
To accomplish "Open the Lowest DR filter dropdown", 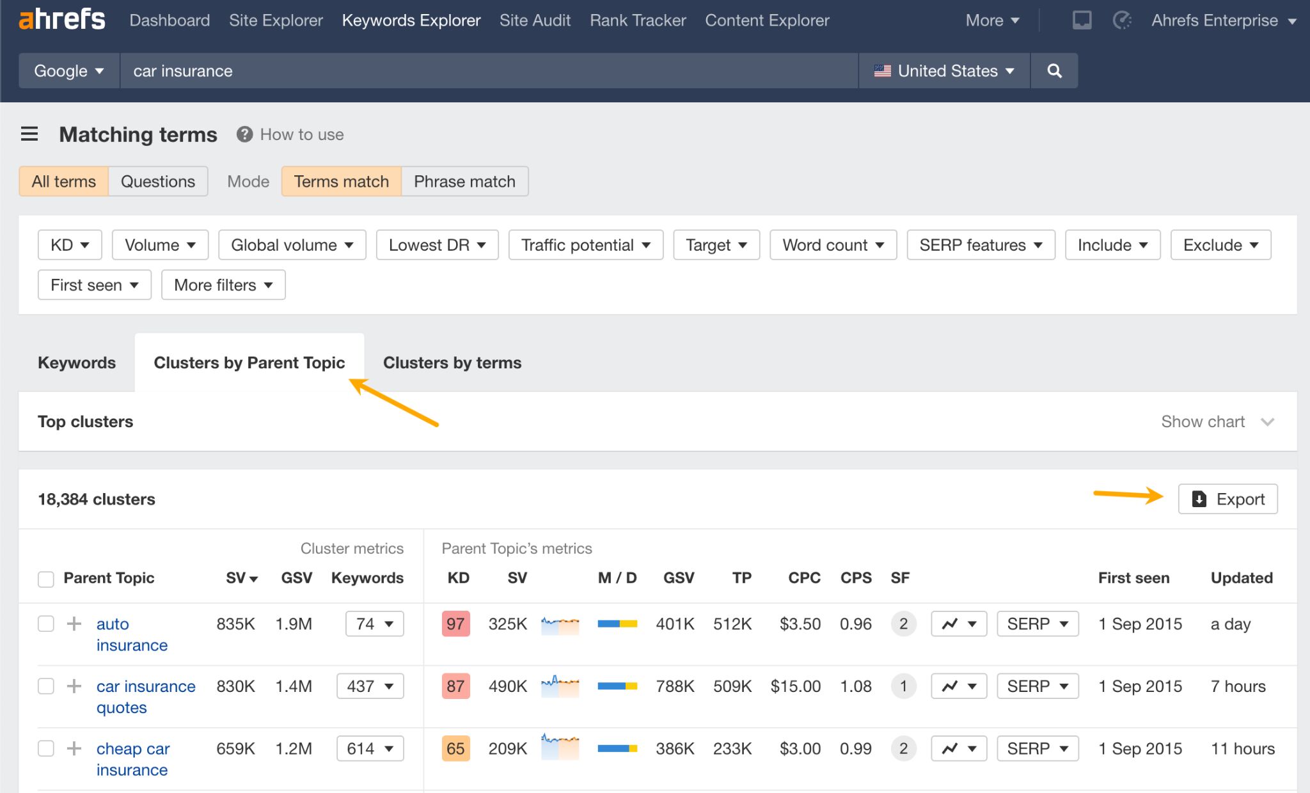I will 437,245.
